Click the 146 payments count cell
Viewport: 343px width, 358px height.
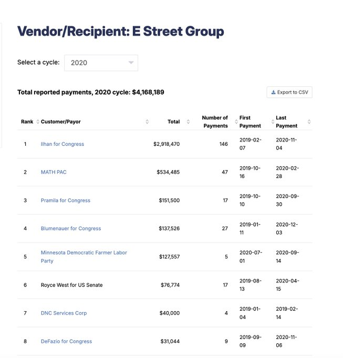(223, 144)
